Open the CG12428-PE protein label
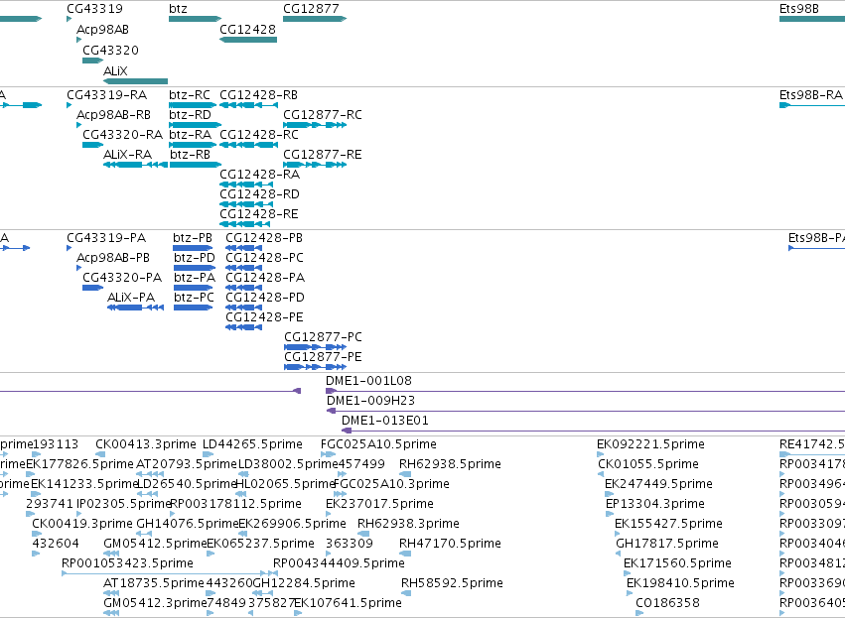The width and height of the screenshot is (845, 618). (264, 317)
